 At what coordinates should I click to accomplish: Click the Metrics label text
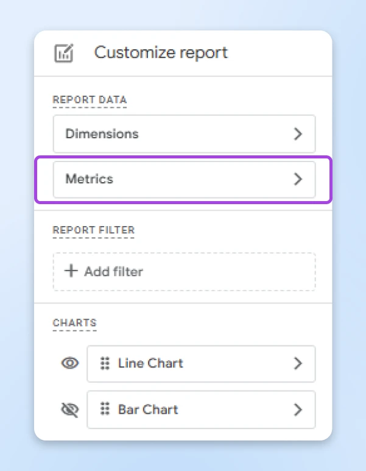90,179
